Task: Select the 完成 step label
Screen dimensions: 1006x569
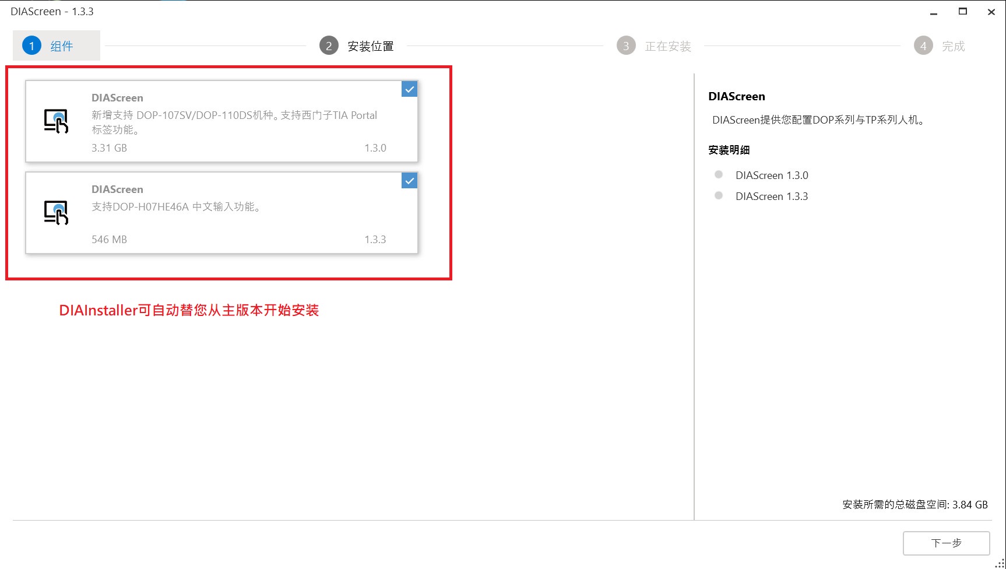Action: tap(954, 46)
